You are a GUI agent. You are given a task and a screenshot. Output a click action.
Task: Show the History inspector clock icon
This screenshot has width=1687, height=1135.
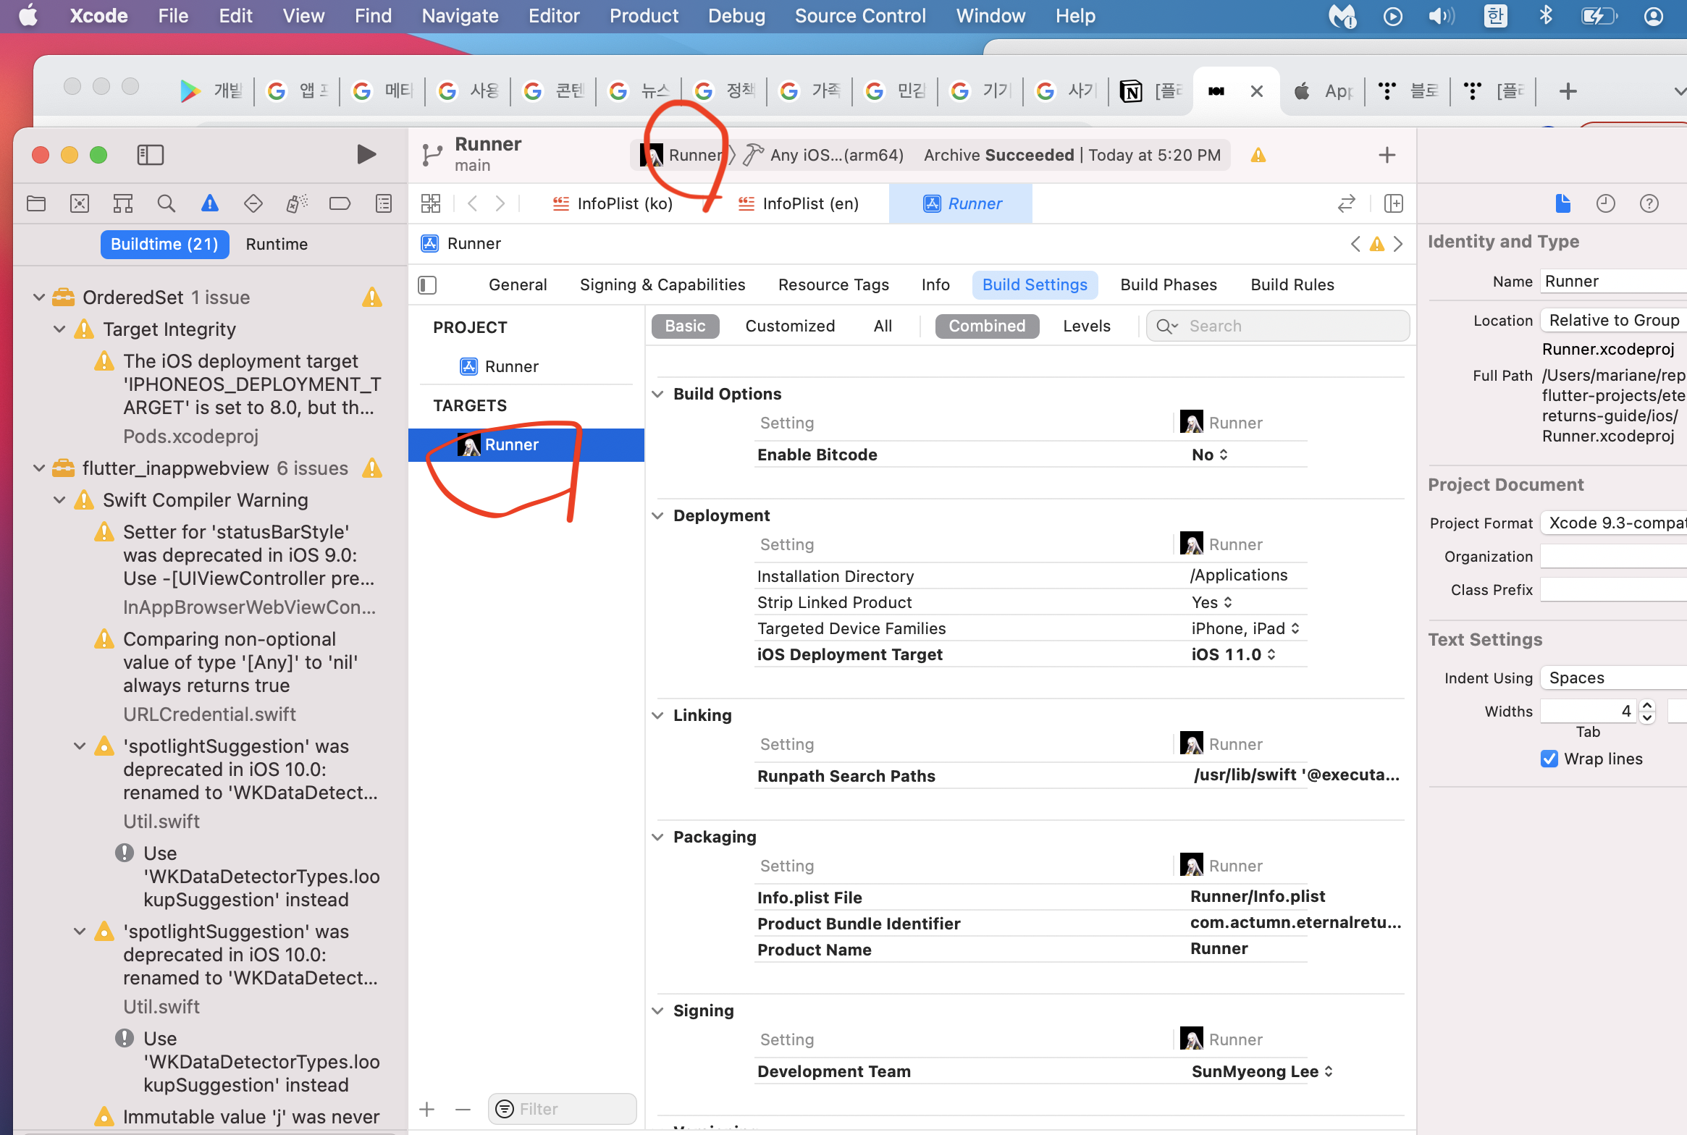pos(1605,203)
